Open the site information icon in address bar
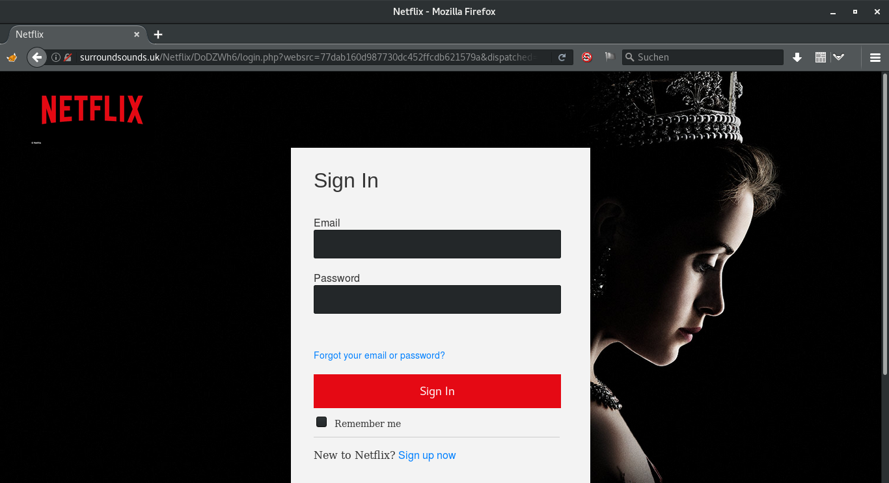Screen dimensions: 889x483 click(x=56, y=57)
